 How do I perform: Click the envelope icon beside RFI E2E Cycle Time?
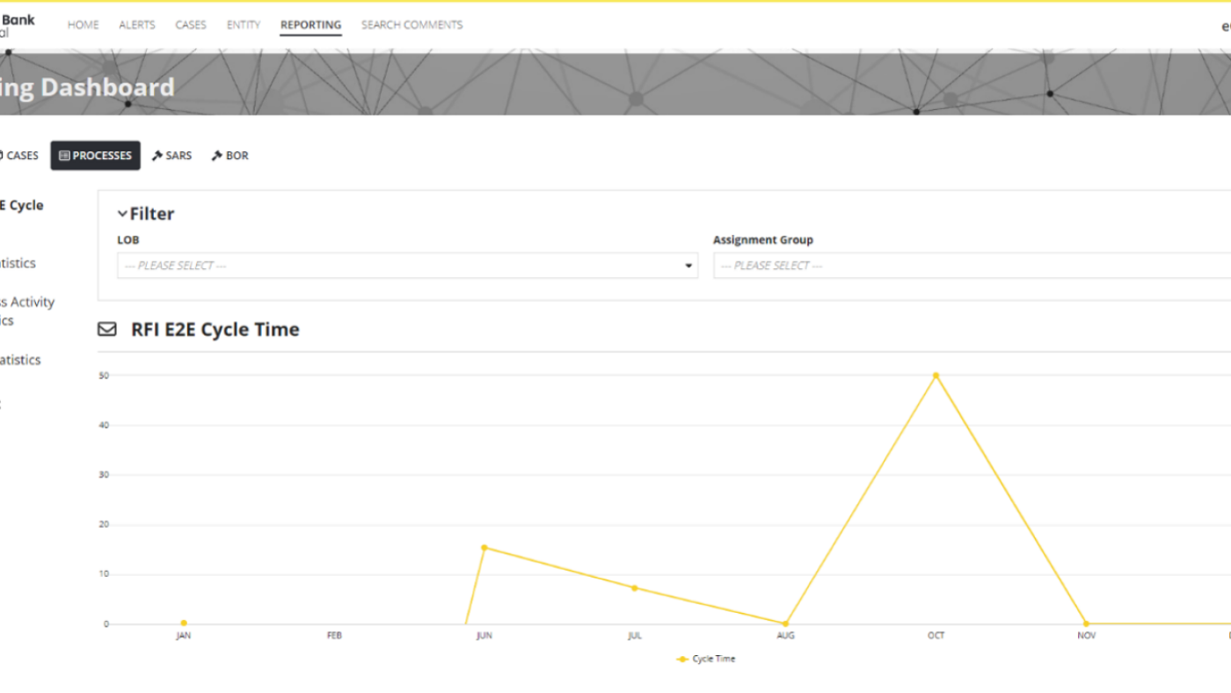(x=106, y=329)
